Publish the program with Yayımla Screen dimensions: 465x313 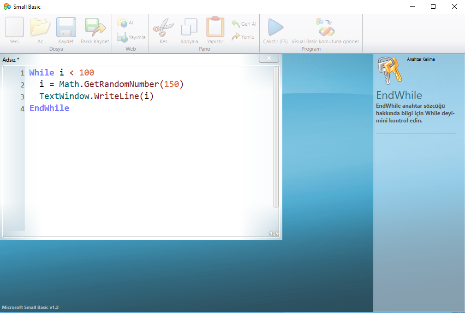(131, 37)
